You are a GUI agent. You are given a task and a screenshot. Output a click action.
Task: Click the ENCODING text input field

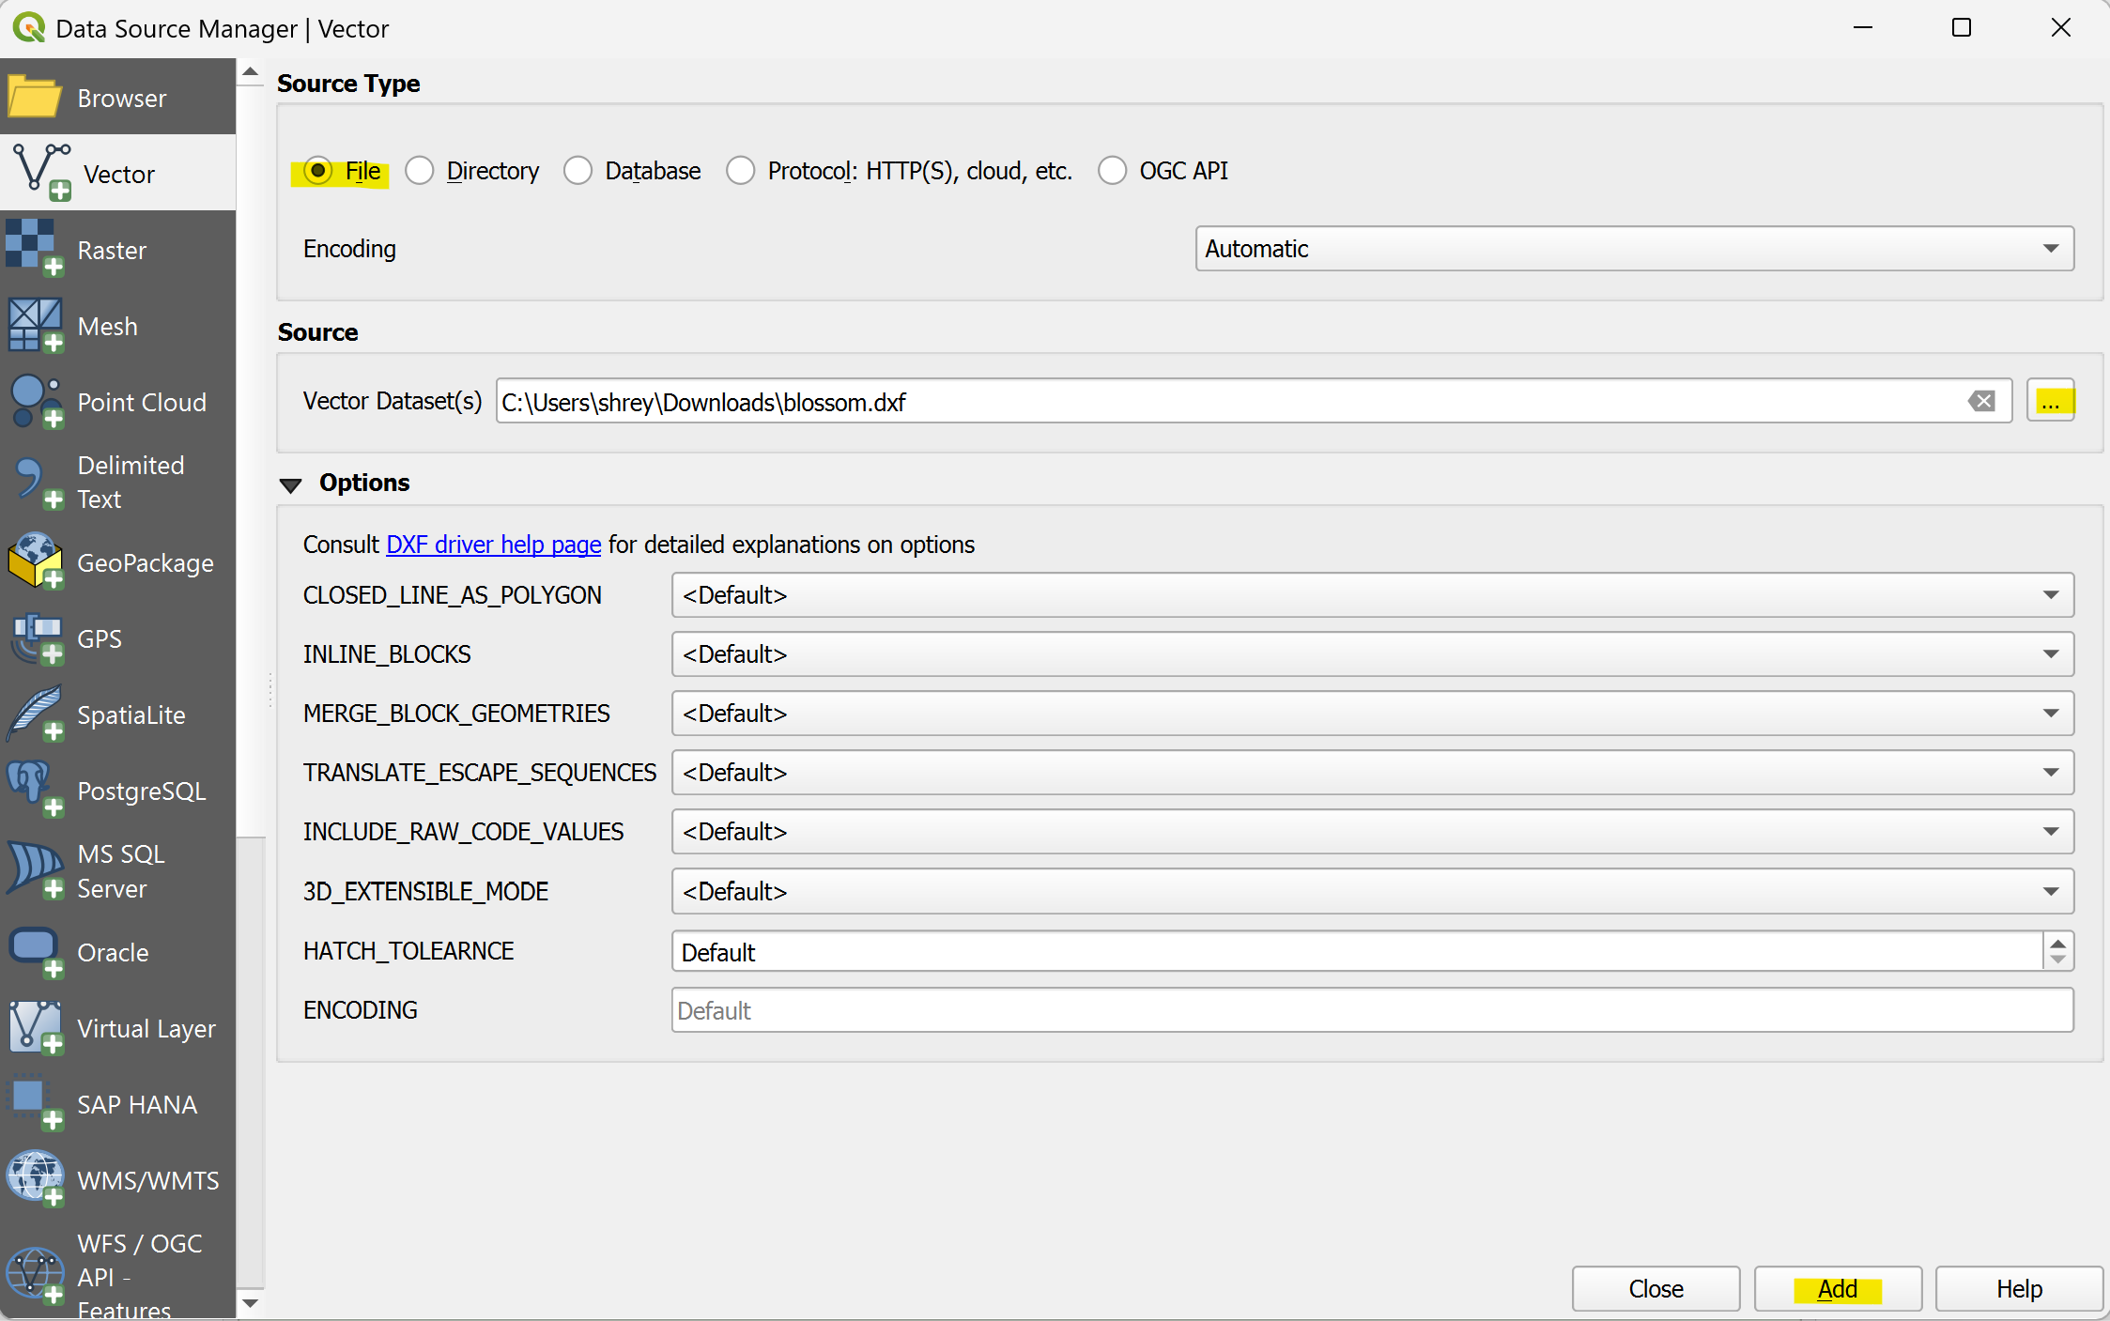point(1372,1010)
